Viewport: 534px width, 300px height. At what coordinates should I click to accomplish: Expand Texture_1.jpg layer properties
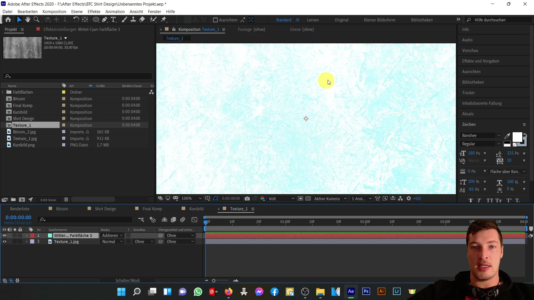point(27,242)
